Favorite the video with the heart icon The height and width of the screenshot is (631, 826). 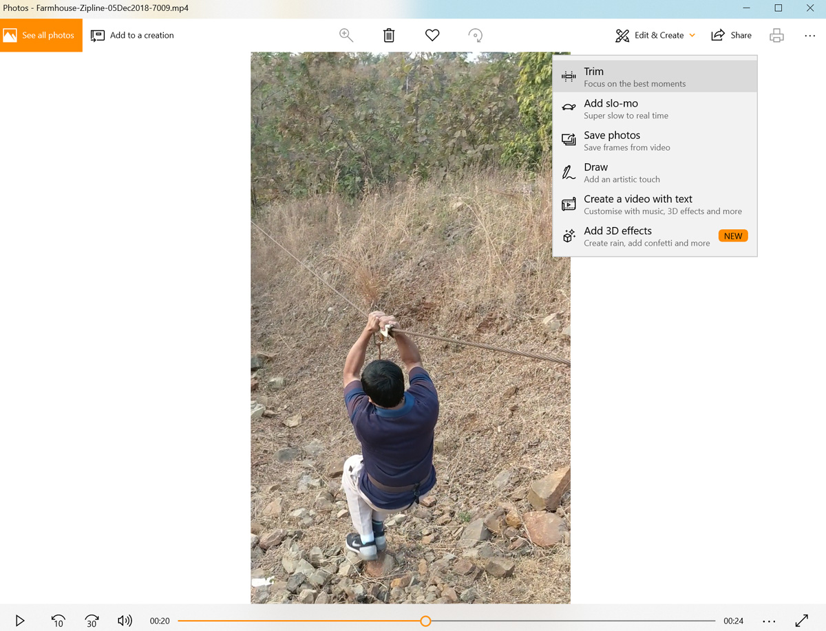click(x=432, y=34)
